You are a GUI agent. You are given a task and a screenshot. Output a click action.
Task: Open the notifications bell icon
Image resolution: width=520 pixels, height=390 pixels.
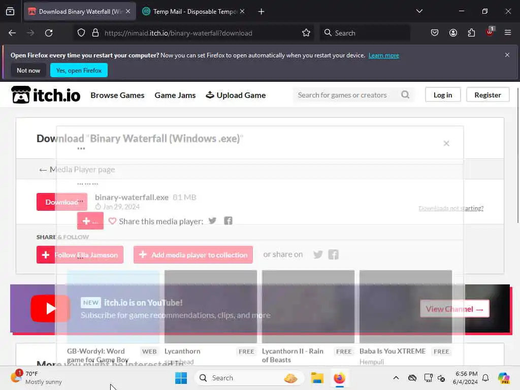pyautogui.click(x=485, y=378)
